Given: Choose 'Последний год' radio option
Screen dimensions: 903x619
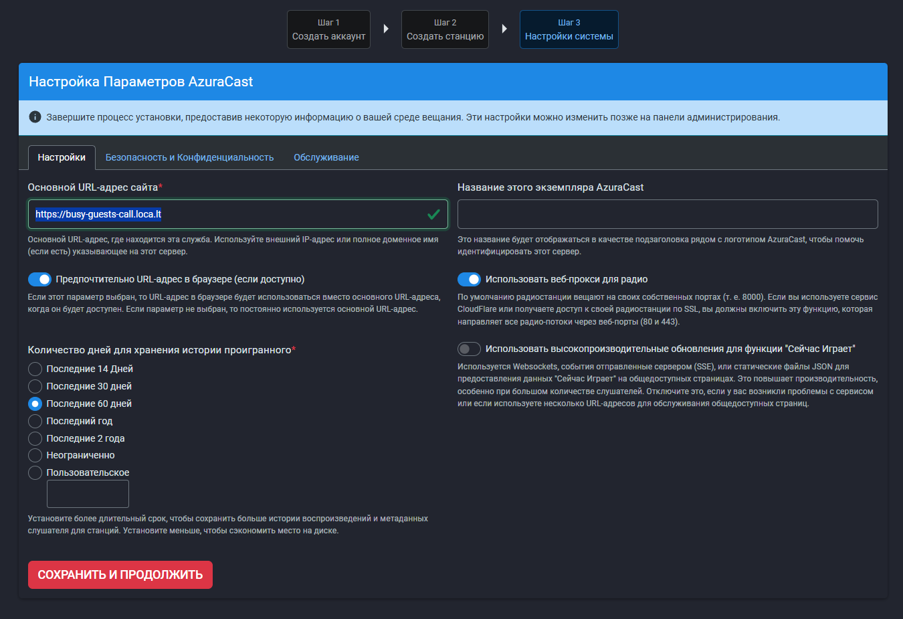Looking at the screenshot, I should point(35,421).
